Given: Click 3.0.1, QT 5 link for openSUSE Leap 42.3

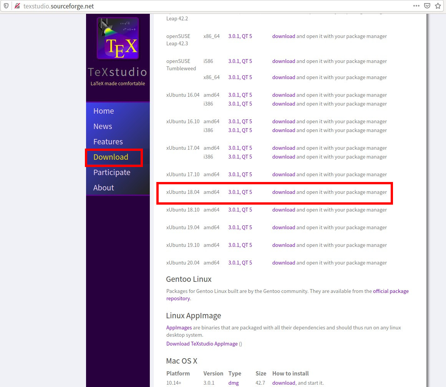Looking at the screenshot, I should [240, 36].
